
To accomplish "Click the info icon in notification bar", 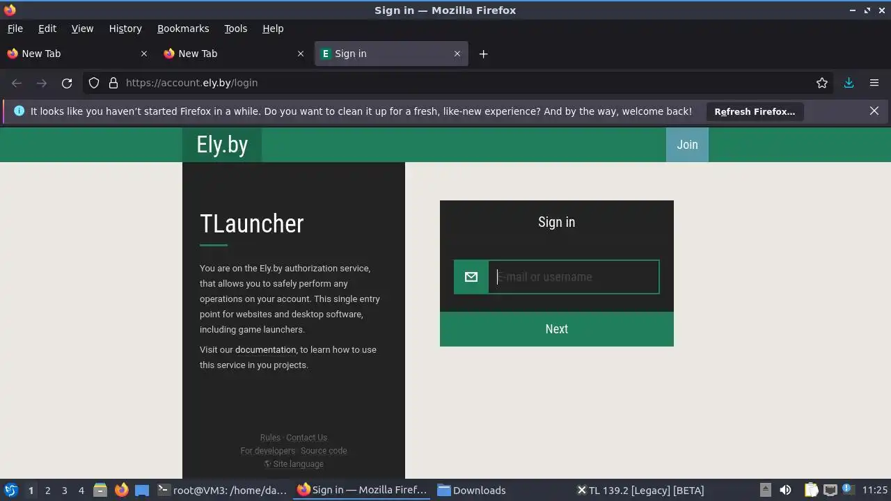I will point(19,111).
